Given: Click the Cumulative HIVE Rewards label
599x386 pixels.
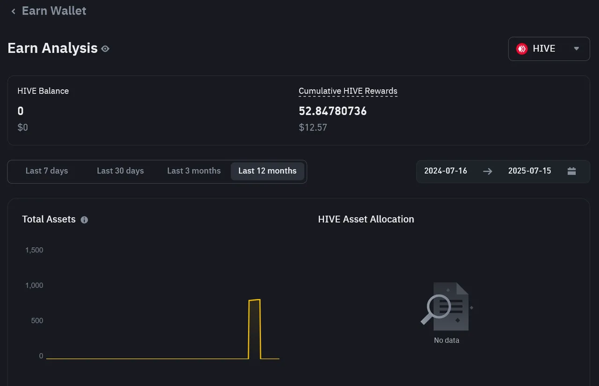Looking at the screenshot, I should [348, 91].
